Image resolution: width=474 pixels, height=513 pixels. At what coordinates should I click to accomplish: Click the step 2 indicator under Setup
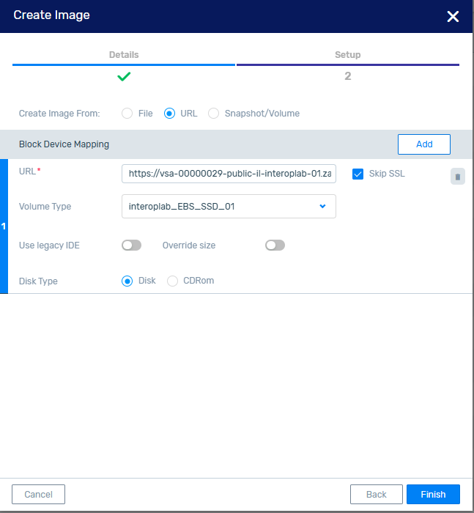[x=347, y=76]
